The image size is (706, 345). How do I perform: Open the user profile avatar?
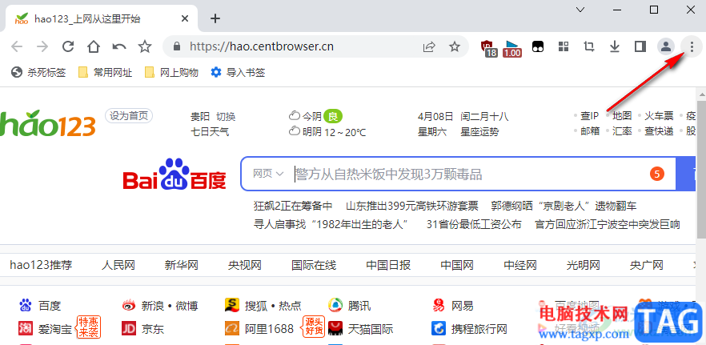coord(666,46)
